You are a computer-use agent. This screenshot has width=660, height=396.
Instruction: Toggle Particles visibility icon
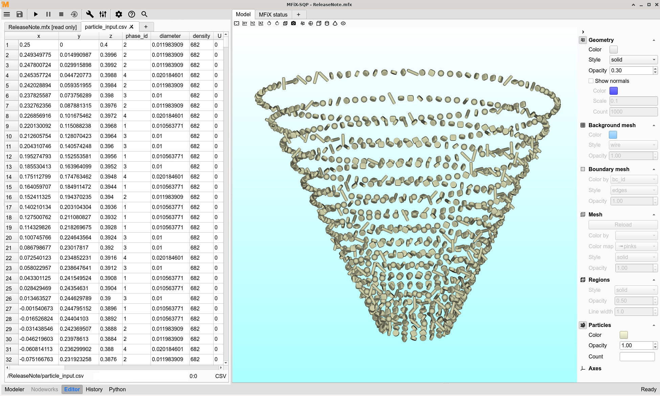coord(583,325)
